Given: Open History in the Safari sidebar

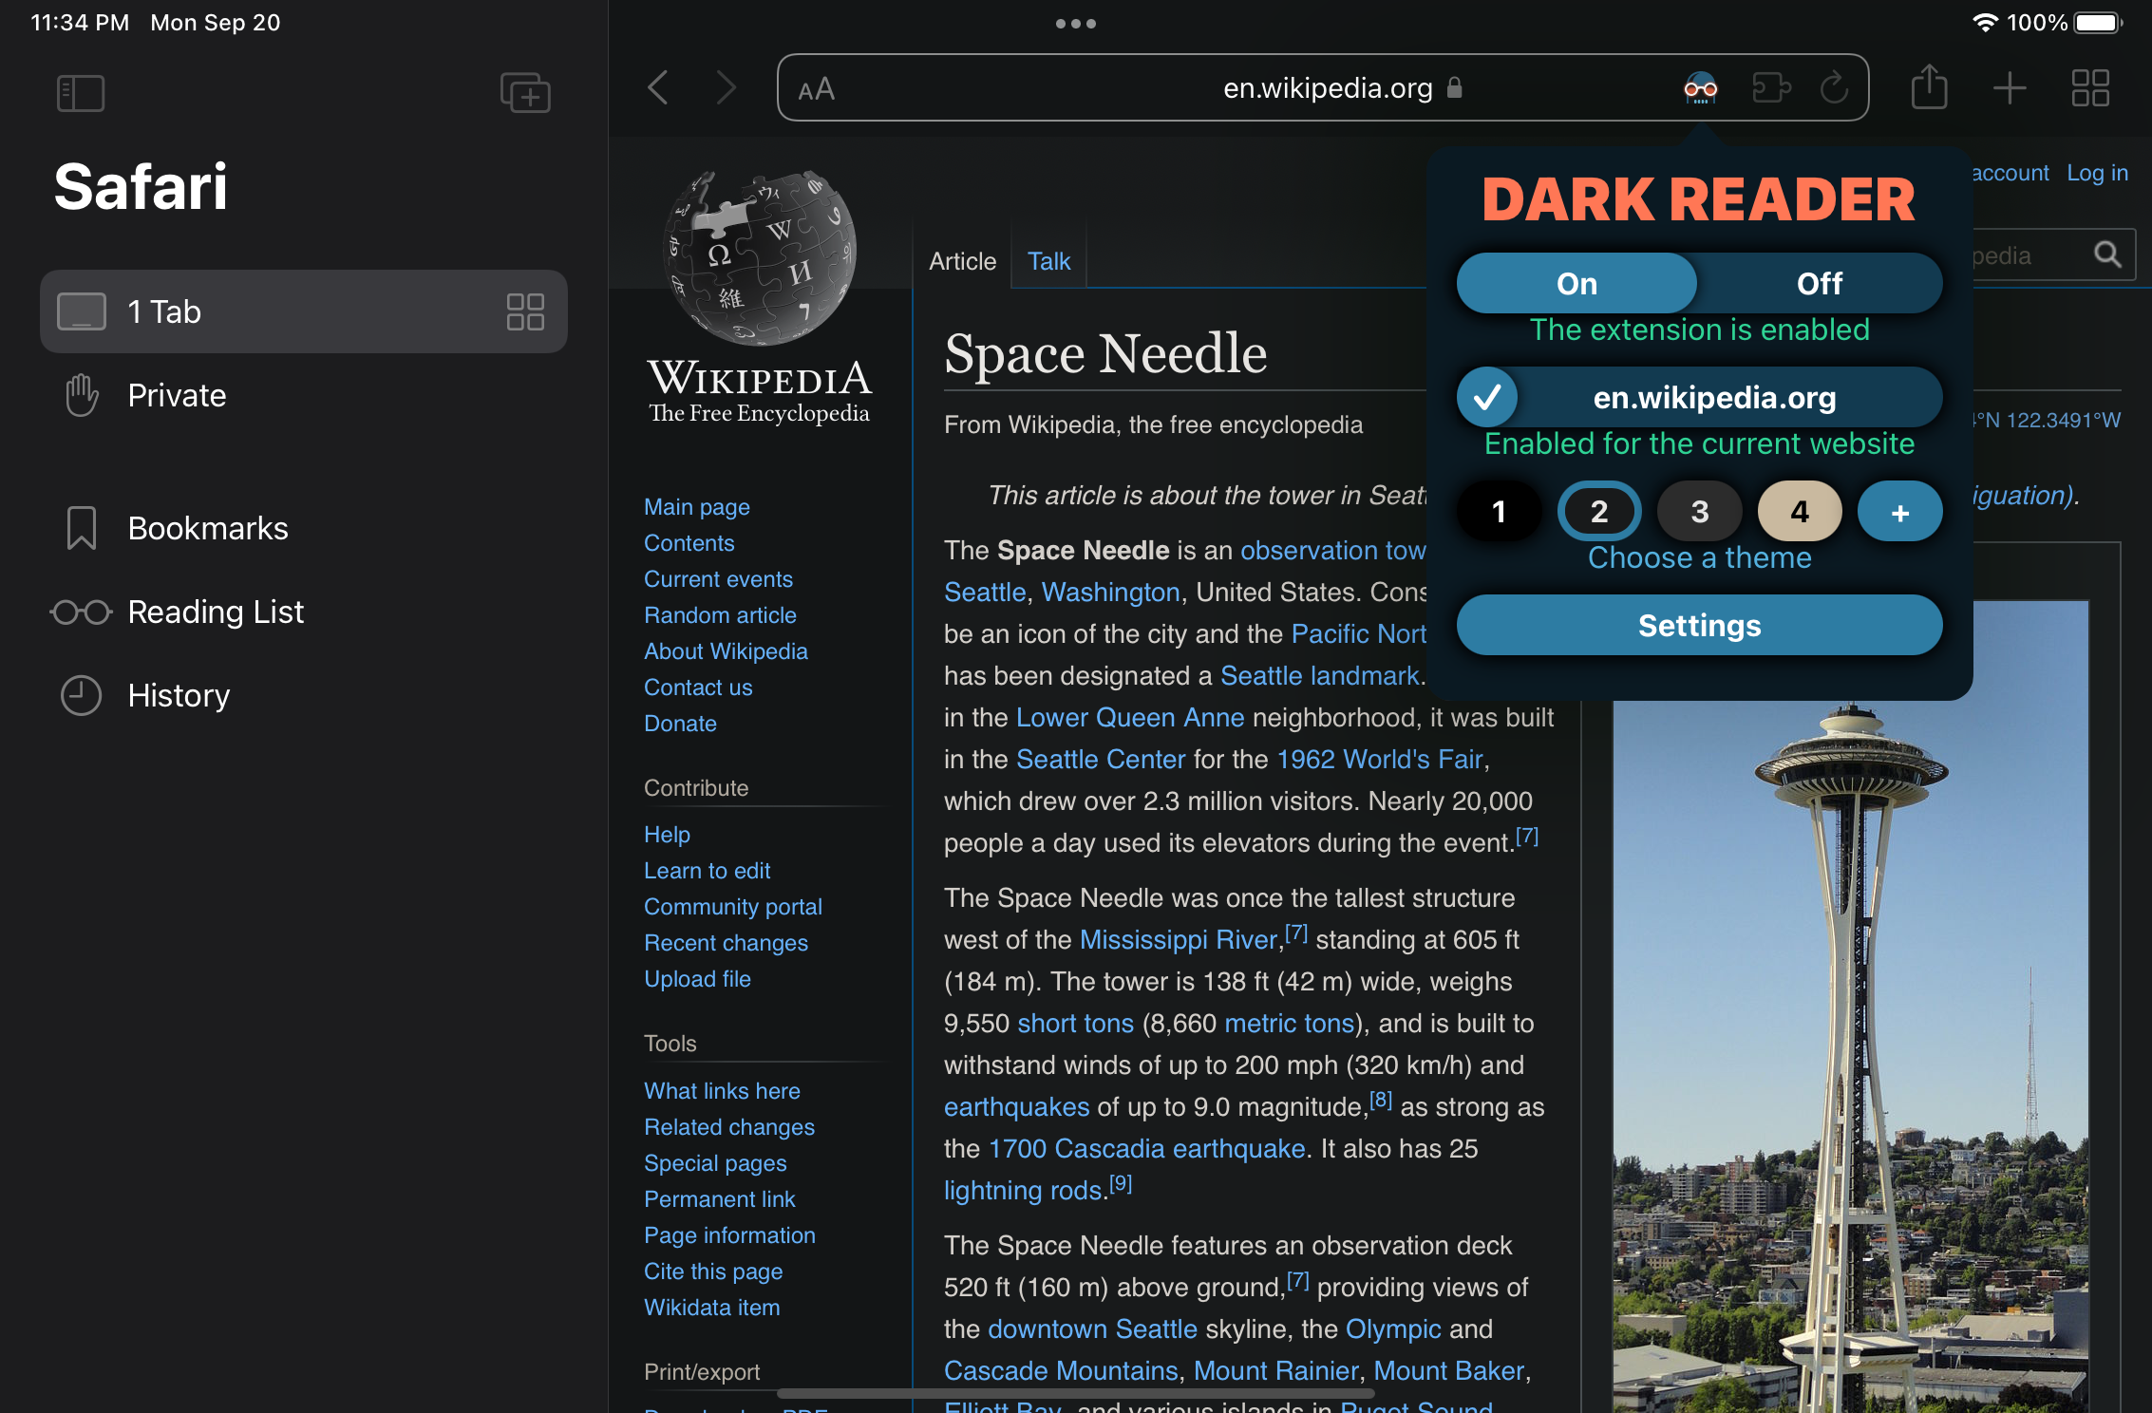Looking at the screenshot, I should tap(179, 695).
